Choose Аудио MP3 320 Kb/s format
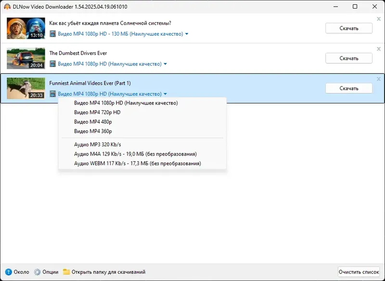 (98, 144)
